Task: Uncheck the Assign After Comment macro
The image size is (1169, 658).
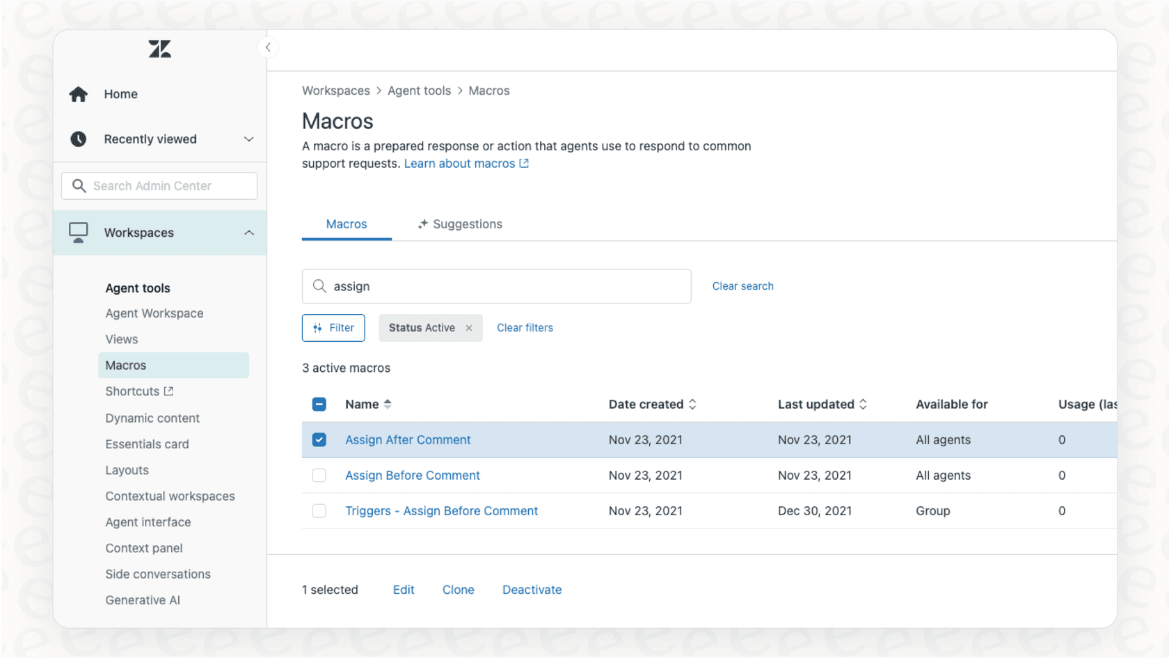Action: pos(319,439)
